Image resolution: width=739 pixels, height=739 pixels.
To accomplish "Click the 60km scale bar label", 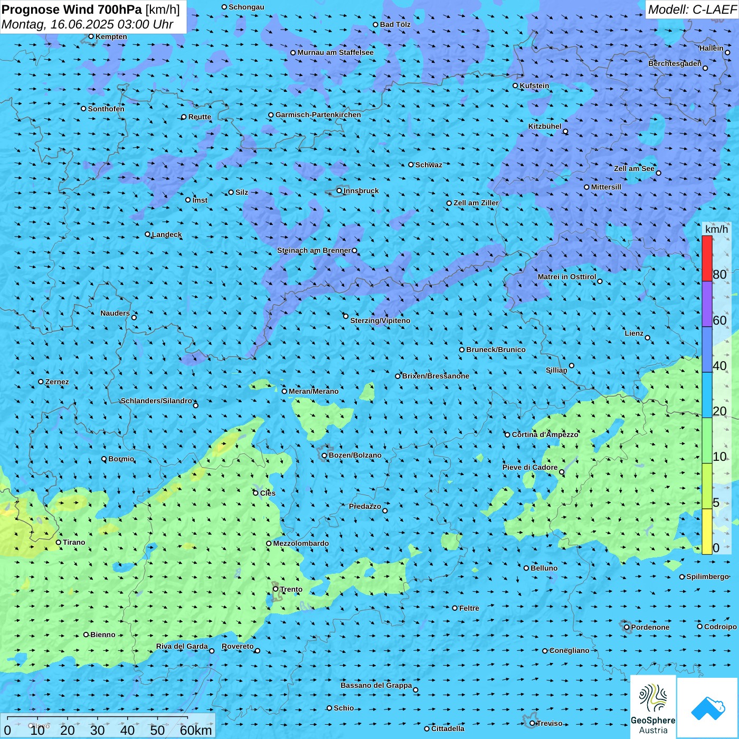I will [196, 730].
